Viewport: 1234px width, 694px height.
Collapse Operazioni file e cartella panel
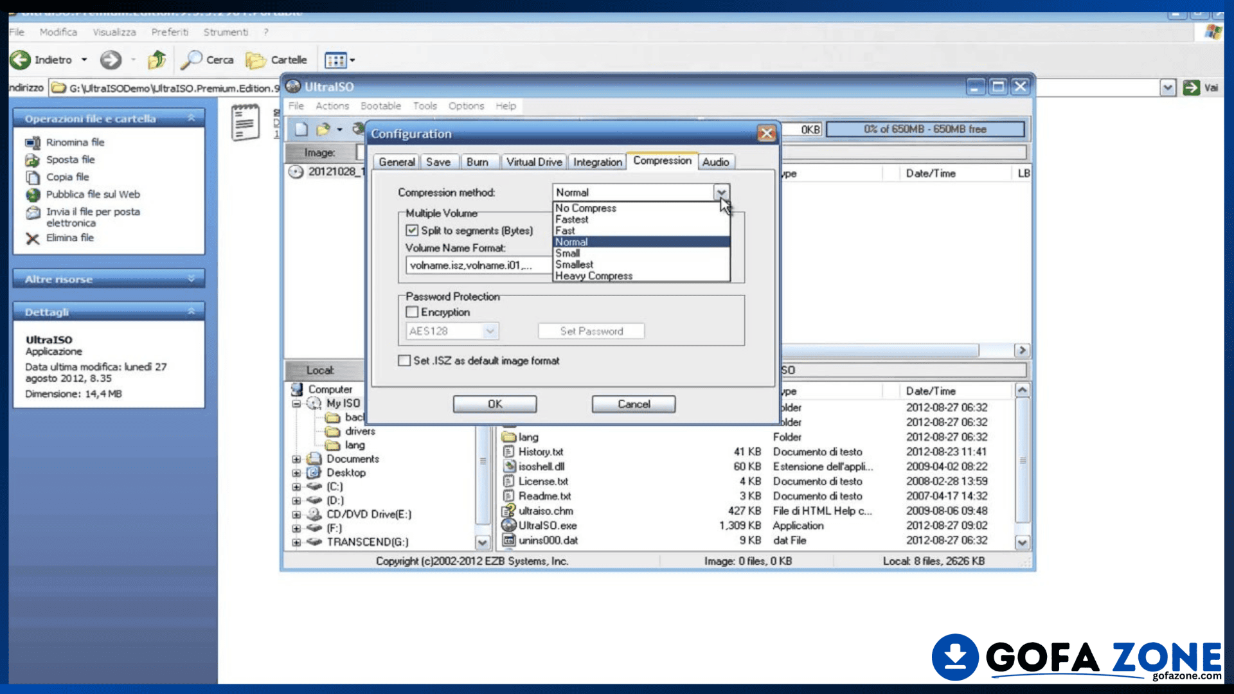click(x=191, y=118)
